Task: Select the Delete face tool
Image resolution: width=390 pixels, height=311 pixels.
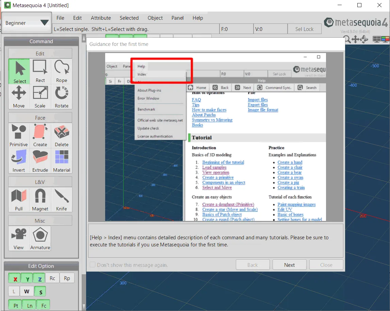Action: pos(62,136)
